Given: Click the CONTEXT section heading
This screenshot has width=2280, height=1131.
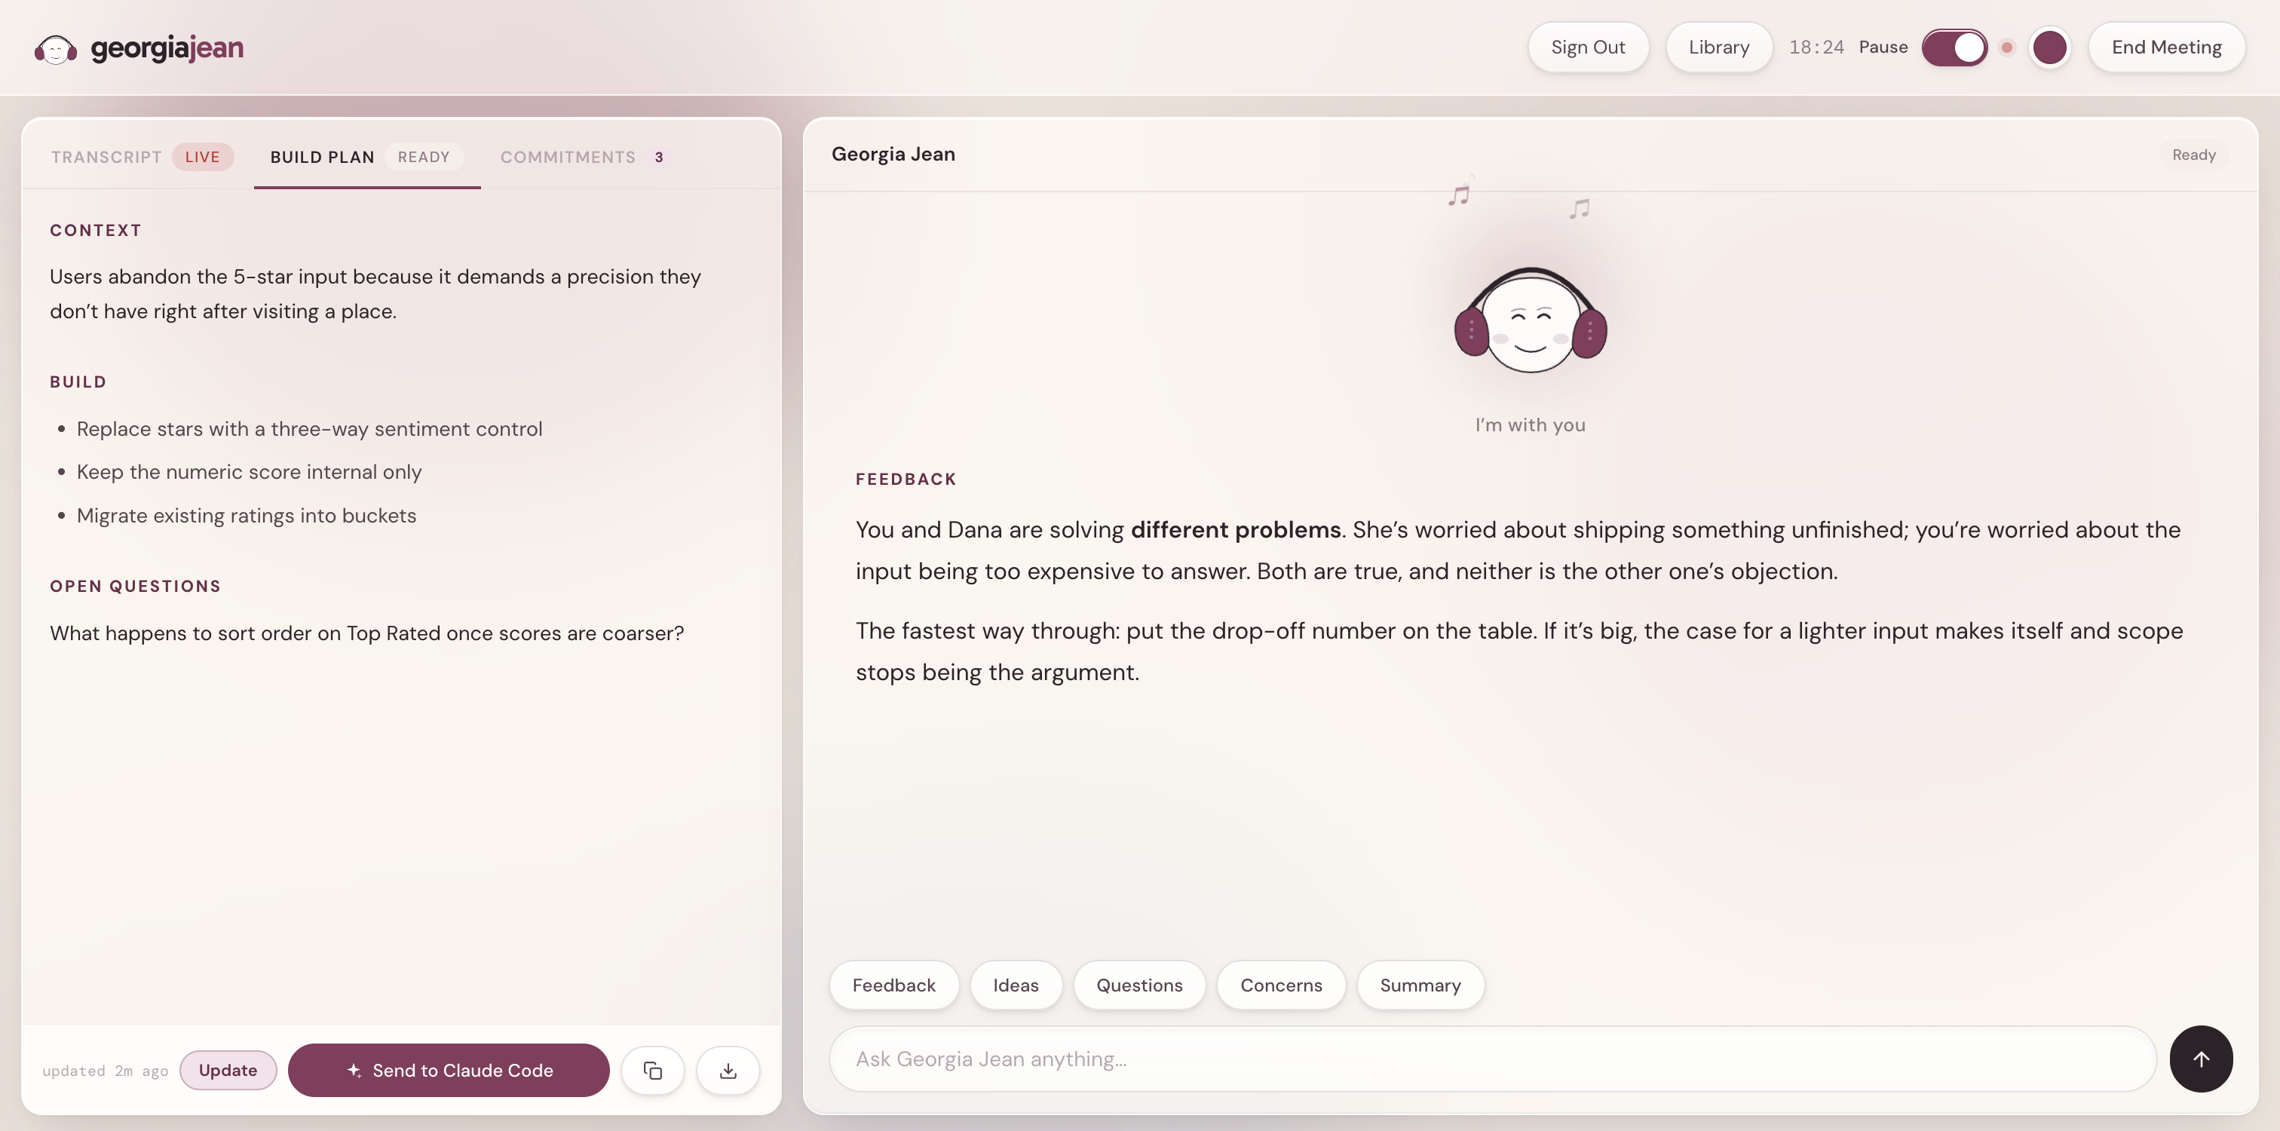Looking at the screenshot, I should point(96,230).
